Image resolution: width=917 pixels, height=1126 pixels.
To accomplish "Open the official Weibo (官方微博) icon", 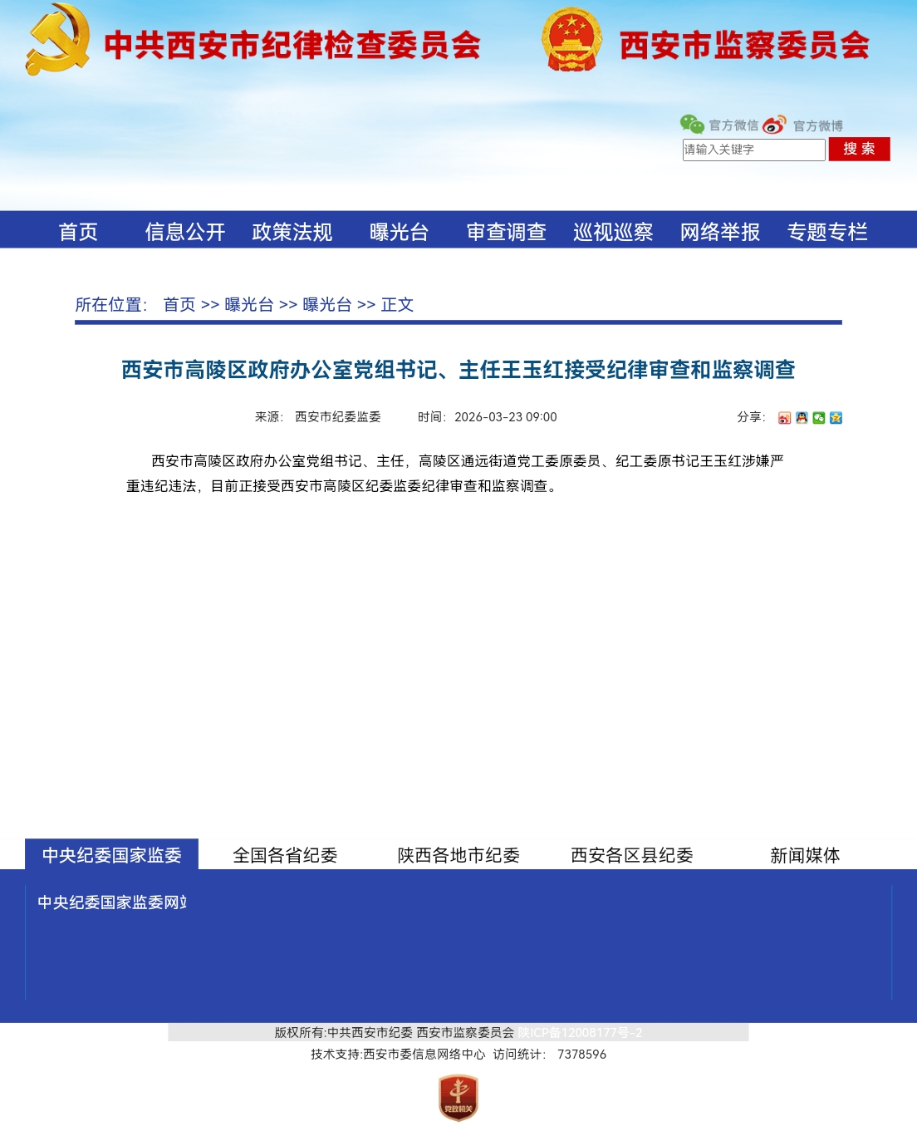I will pyautogui.click(x=774, y=125).
